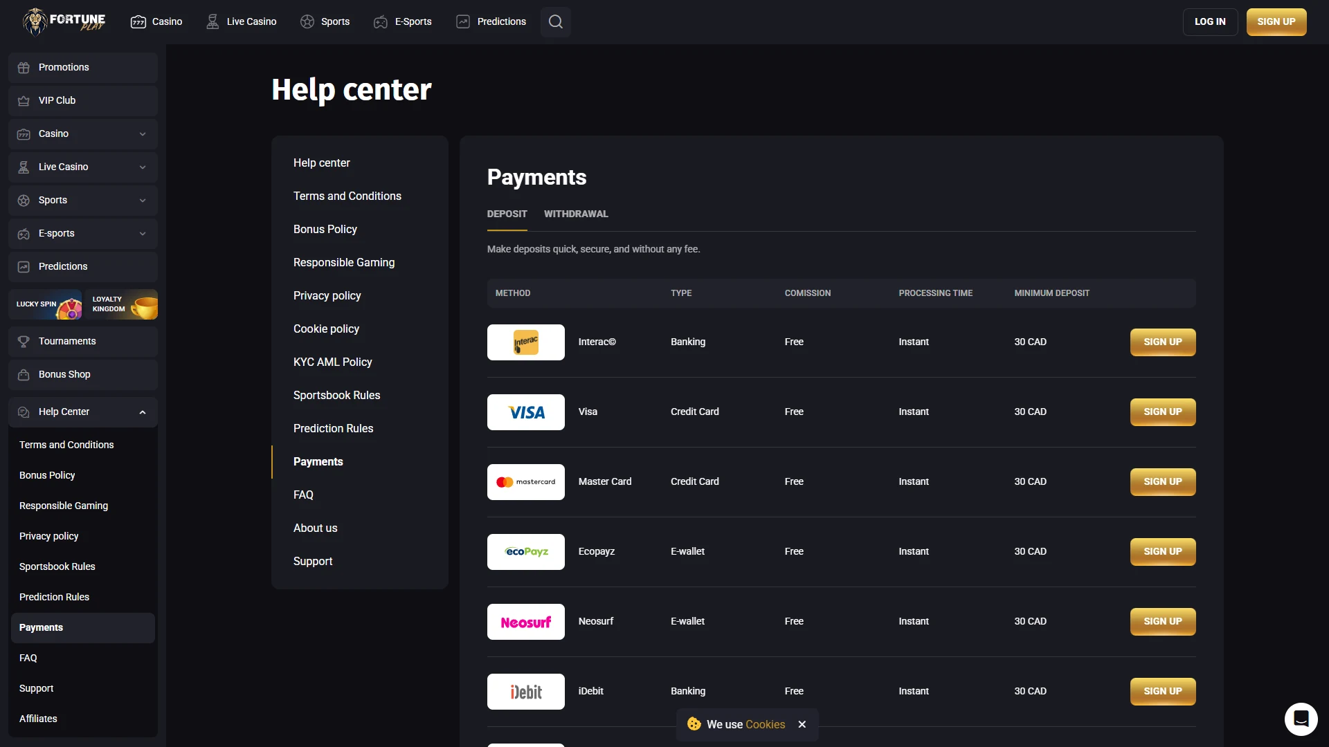Open Live Casino in top navigation
Screen dimensions: 1329x747
pos(241,21)
